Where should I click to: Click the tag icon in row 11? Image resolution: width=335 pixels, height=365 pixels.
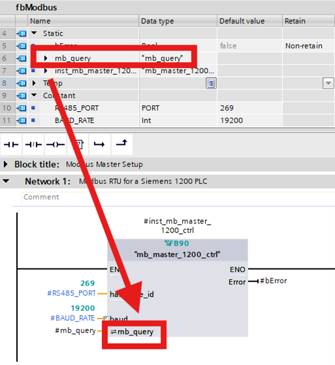pos(22,121)
